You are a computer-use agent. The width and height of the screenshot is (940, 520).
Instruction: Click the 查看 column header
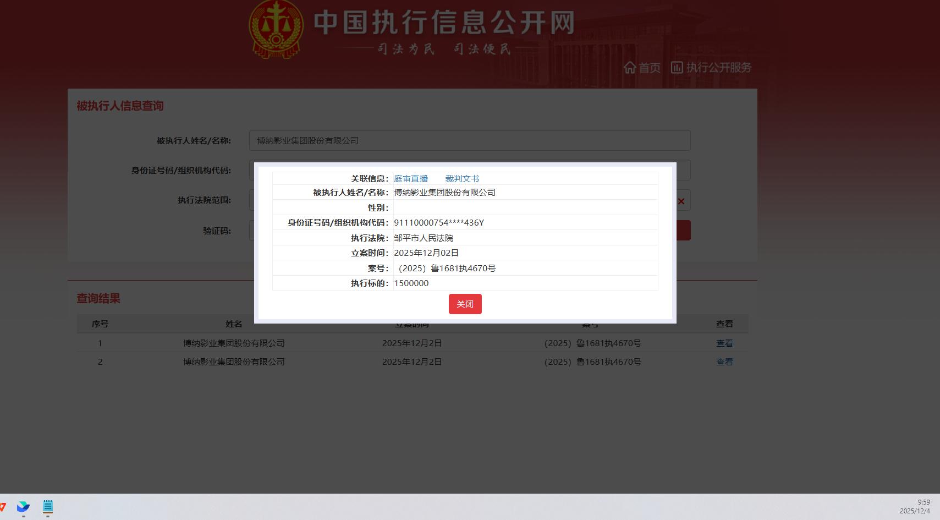tap(724, 324)
